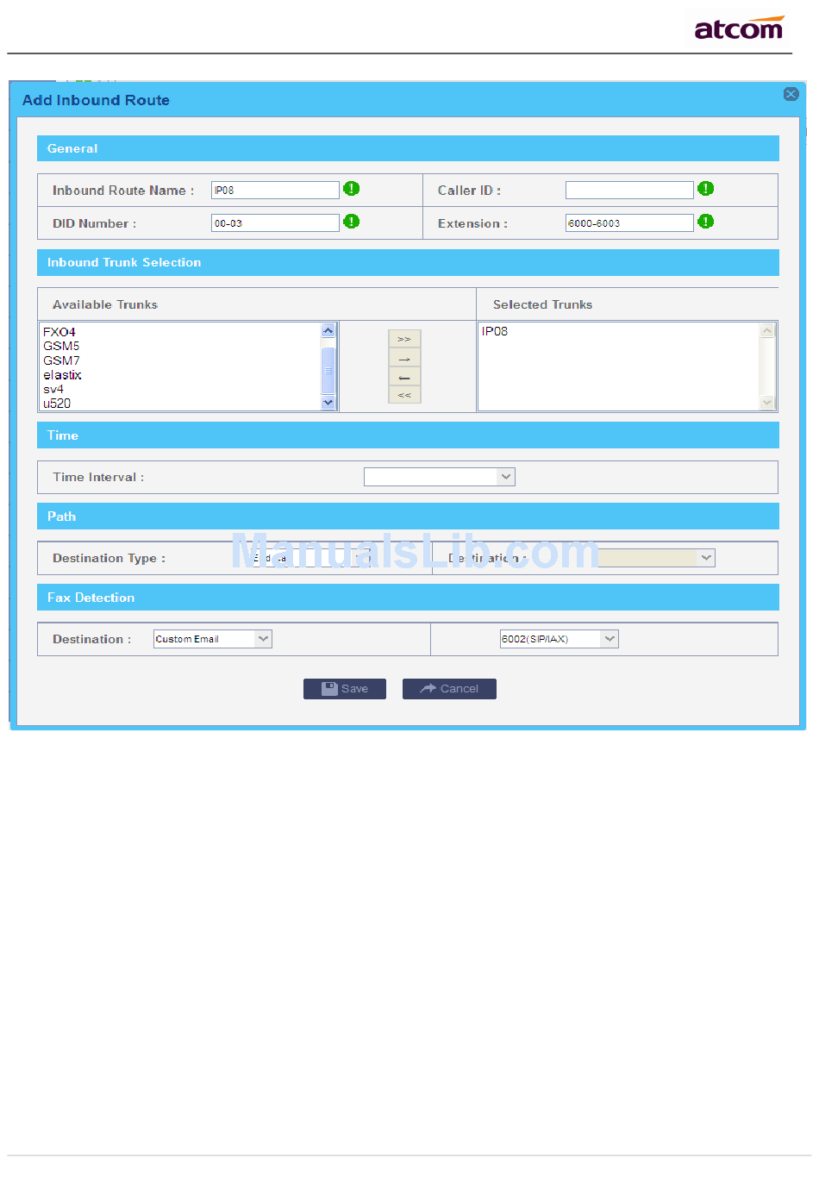Select sv4 in Available Trunks
Viewport: 819px width, 1196px height.
tap(53, 389)
